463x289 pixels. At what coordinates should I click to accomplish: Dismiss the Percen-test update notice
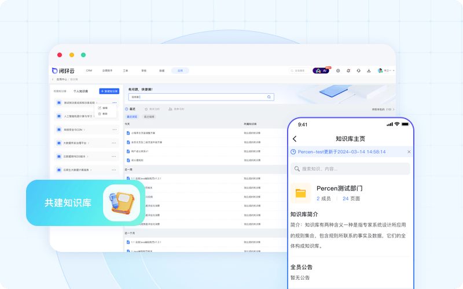point(409,152)
